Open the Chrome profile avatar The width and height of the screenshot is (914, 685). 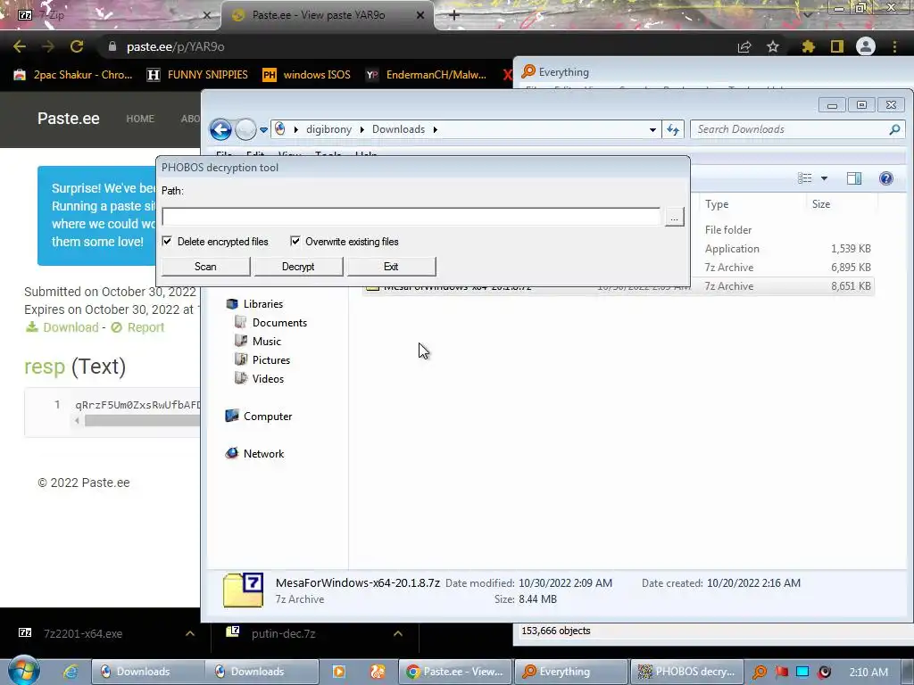[866, 46]
